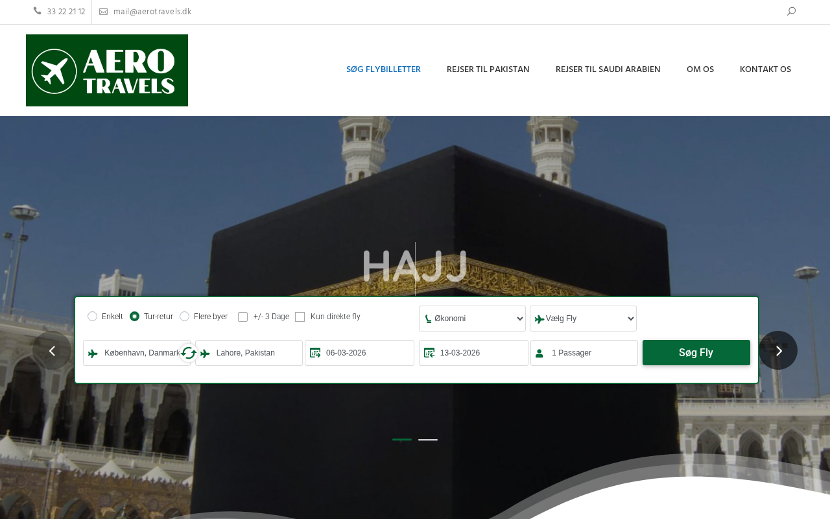The width and height of the screenshot is (830, 519).
Task: Click the return date calendar icon
Action: (x=429, y=353)
